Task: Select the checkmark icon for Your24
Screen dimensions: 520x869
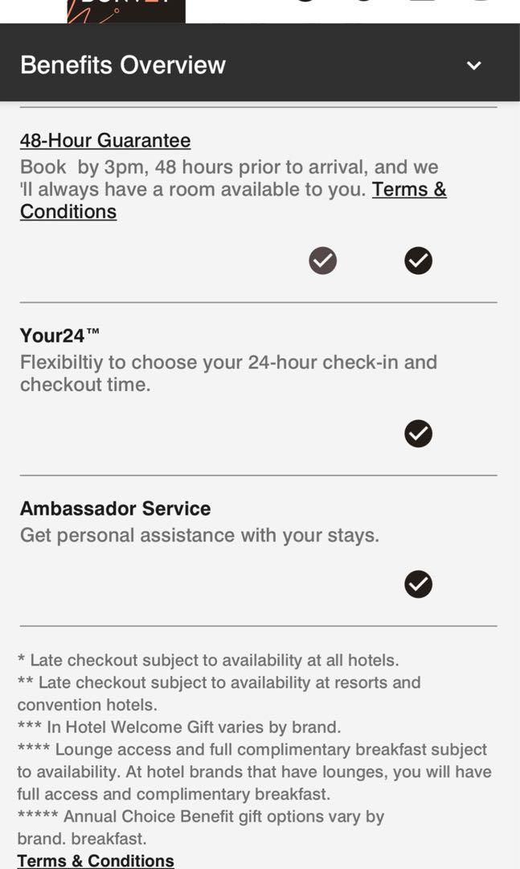Action: [x=417, y=433]
